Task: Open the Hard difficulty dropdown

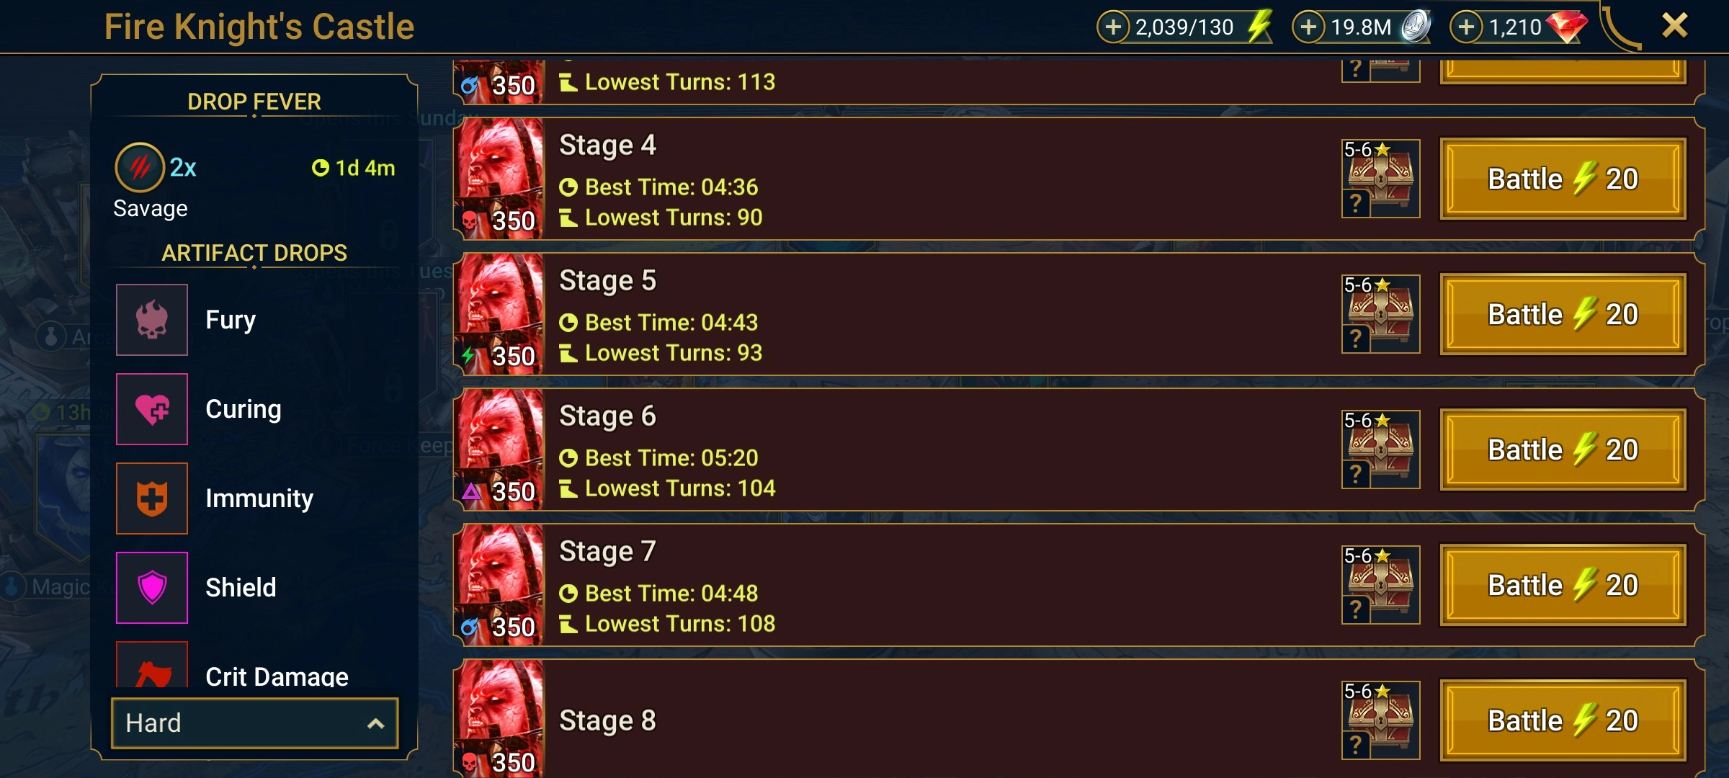Action: (x=255, y=723)
